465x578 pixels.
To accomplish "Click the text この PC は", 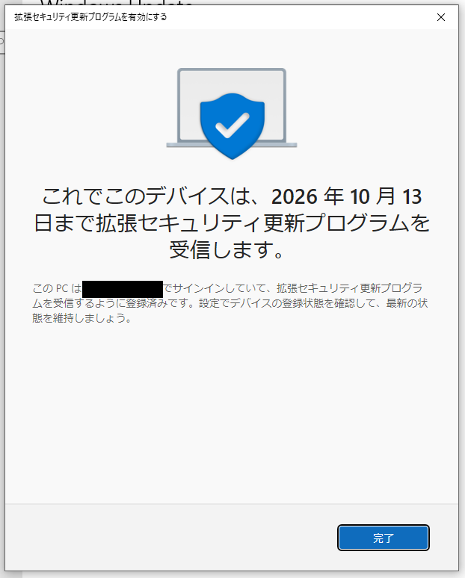I will pyautogui.click(x=57, y=288).
